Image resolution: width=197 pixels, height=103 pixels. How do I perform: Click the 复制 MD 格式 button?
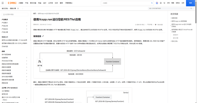coord(140,25)
